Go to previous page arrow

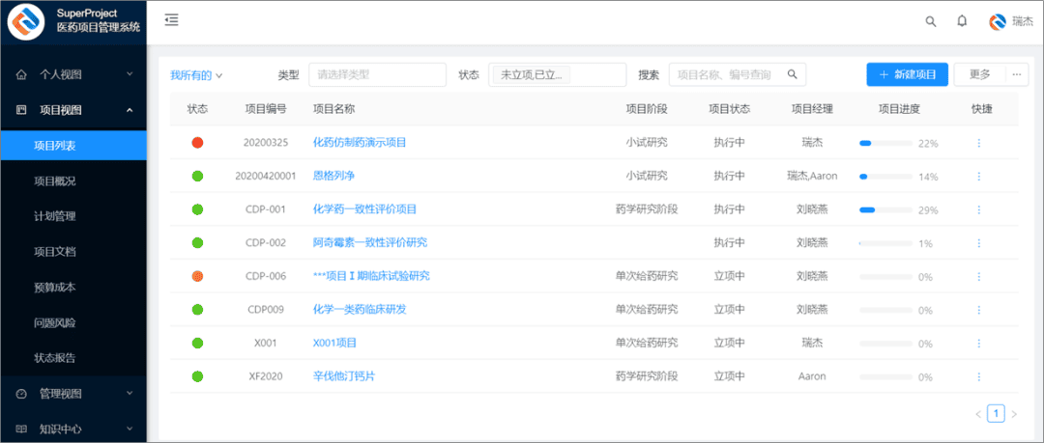click(x=978, y=414)
